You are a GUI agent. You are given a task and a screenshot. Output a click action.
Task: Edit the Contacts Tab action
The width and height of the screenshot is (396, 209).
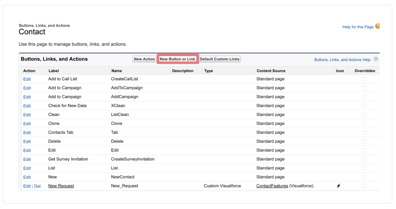[x=27, y=133]
